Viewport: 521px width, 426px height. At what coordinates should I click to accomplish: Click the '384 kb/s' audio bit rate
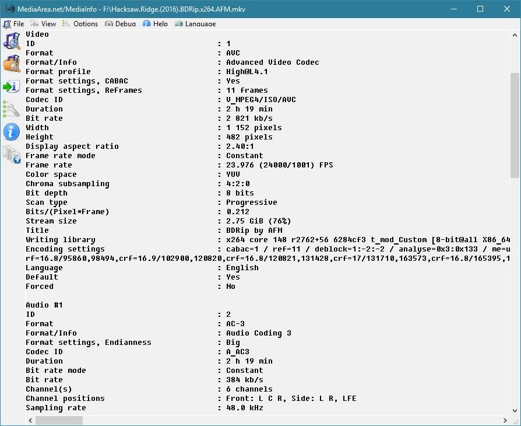pos(245,380)
